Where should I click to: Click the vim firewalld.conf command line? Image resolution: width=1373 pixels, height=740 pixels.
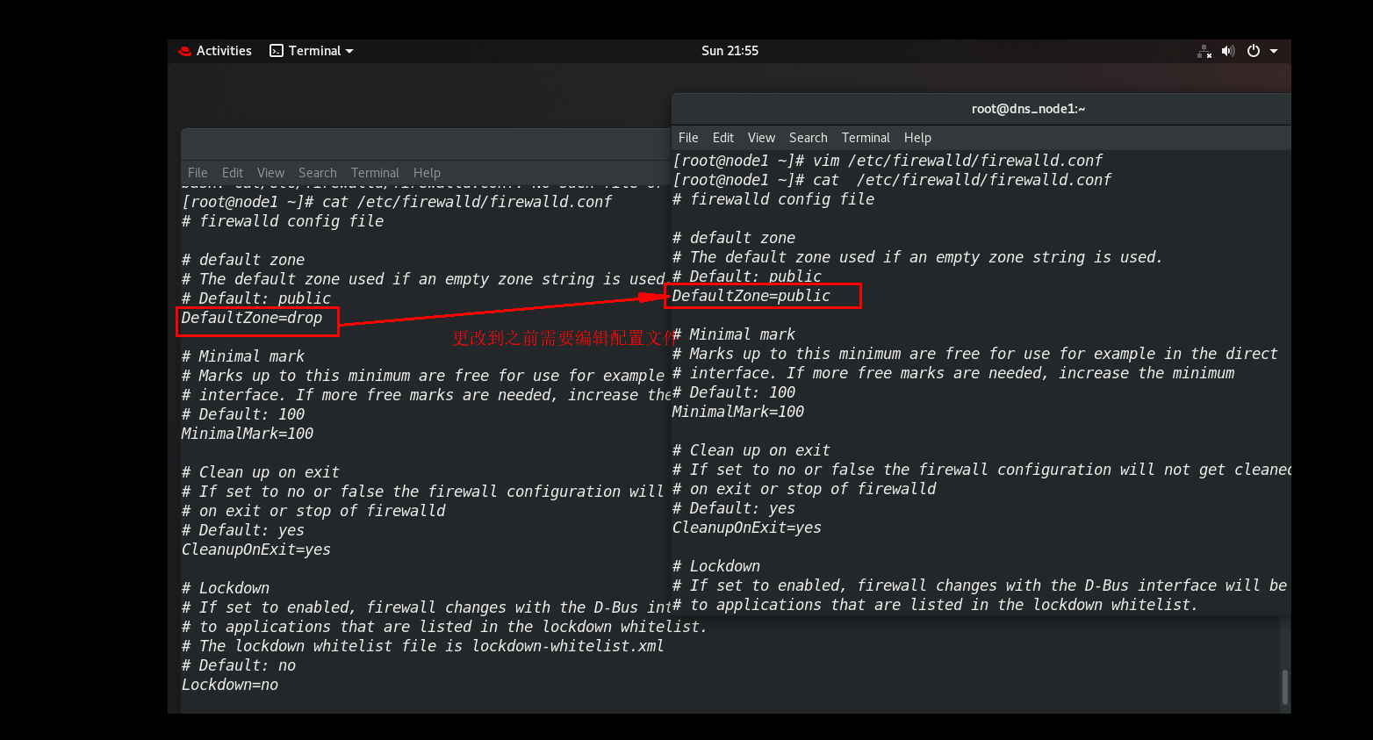click(888, 161)
